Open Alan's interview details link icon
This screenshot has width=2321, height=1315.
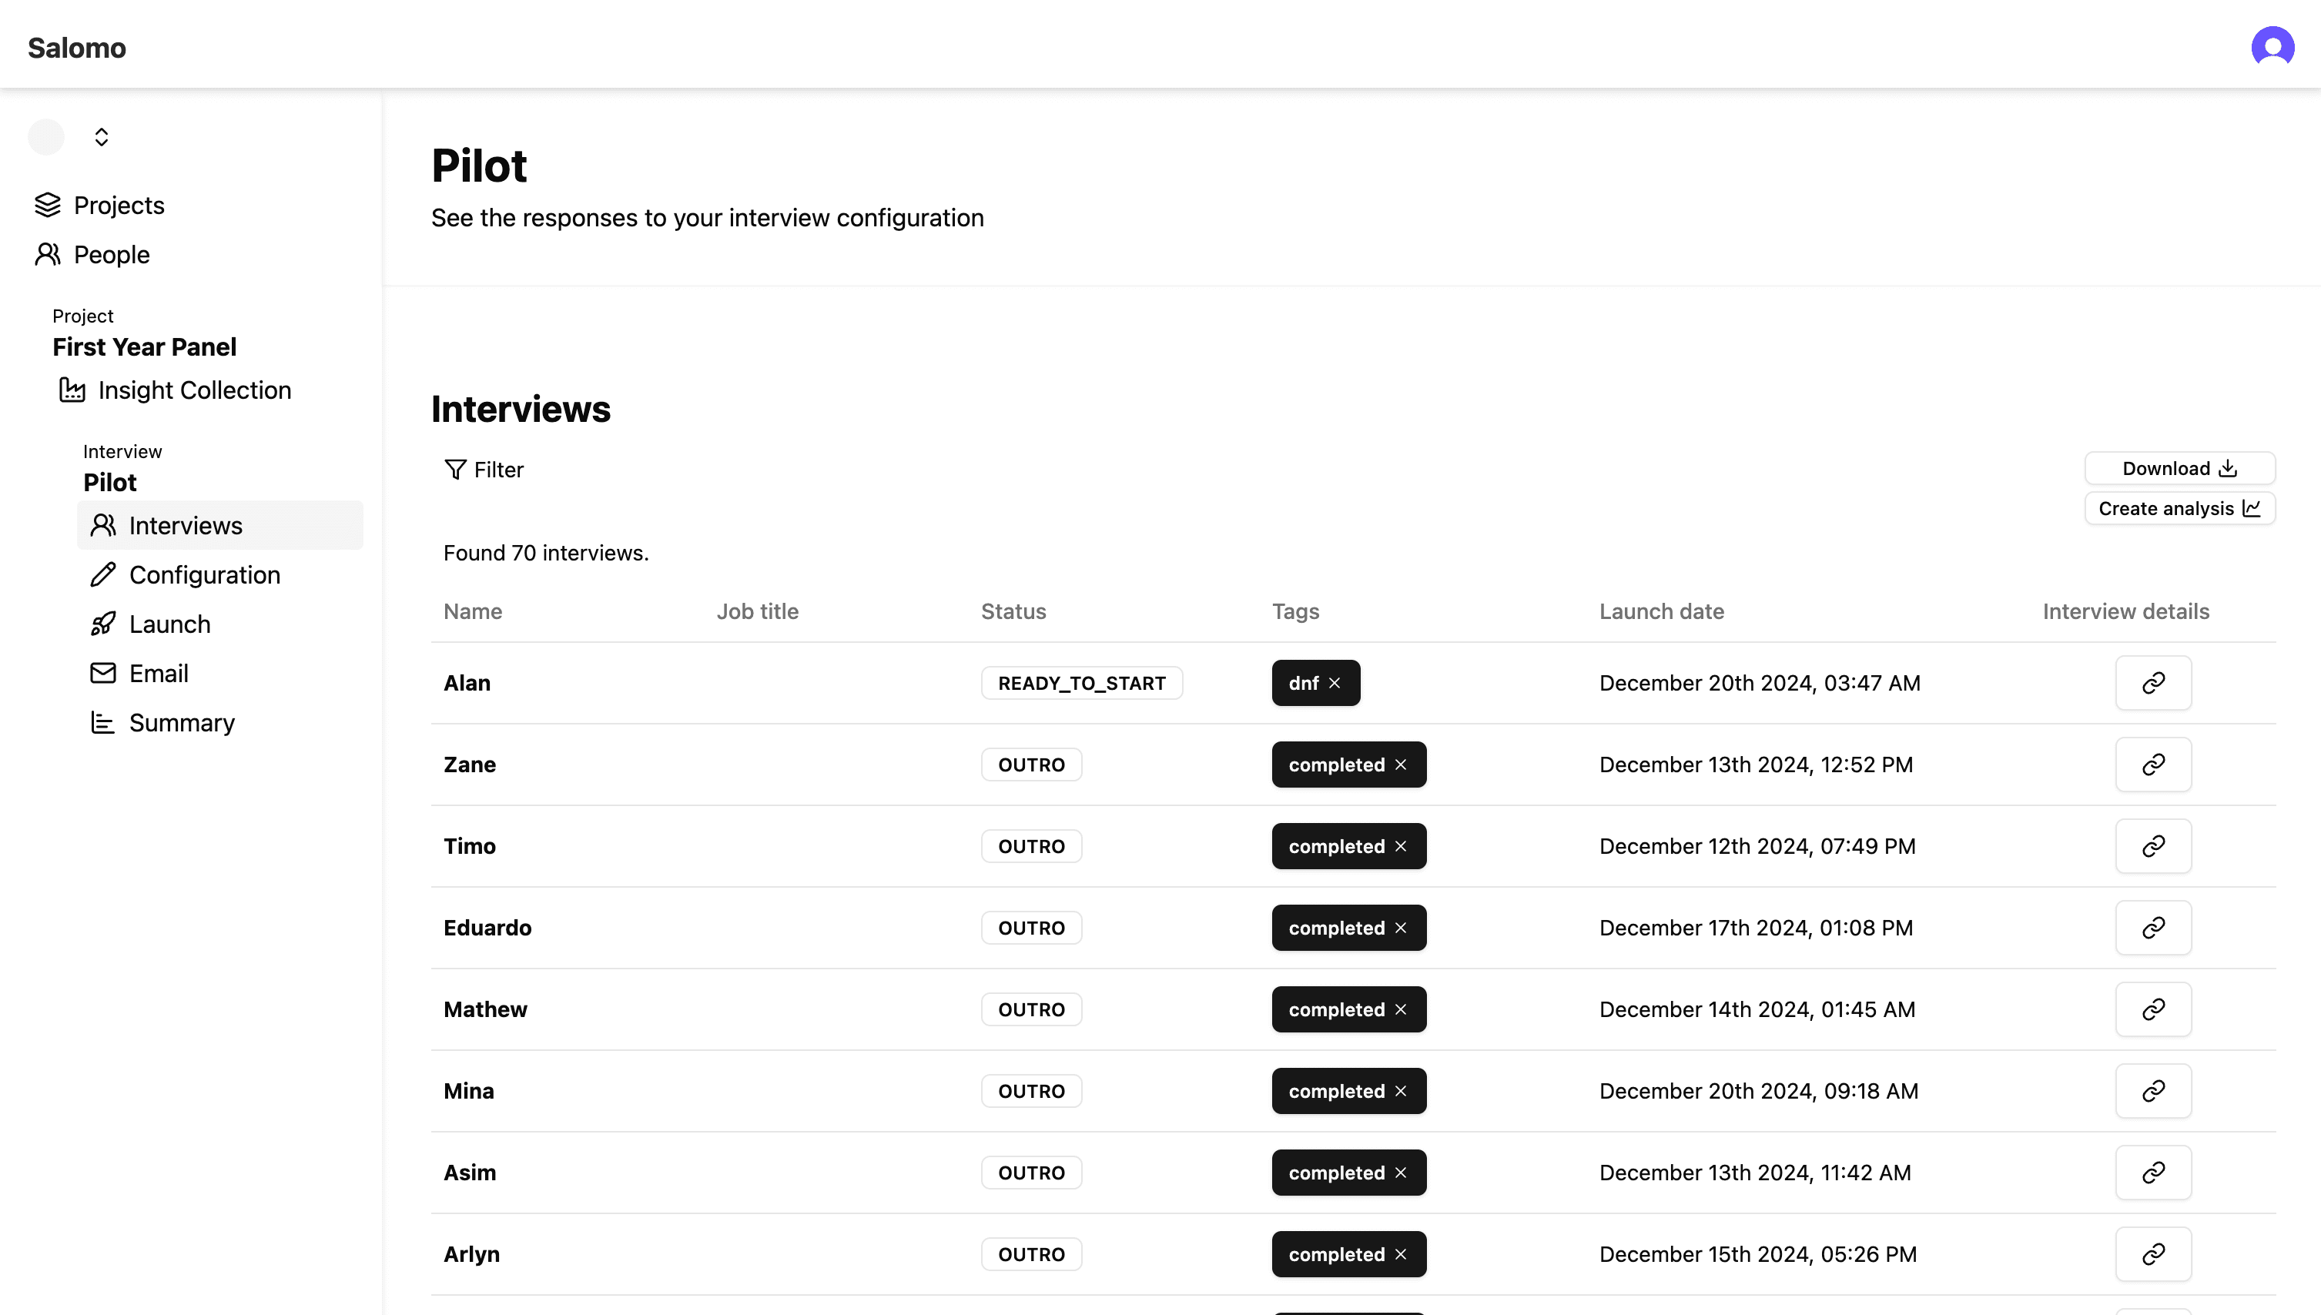point(2153,683)
